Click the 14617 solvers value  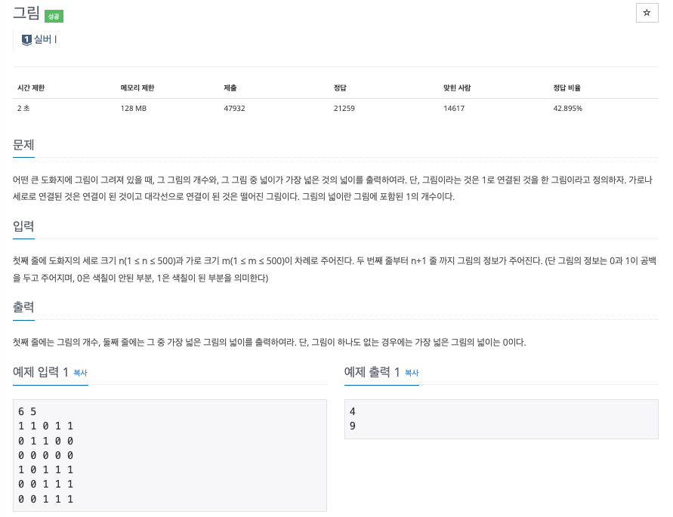[x=454, y=108]
